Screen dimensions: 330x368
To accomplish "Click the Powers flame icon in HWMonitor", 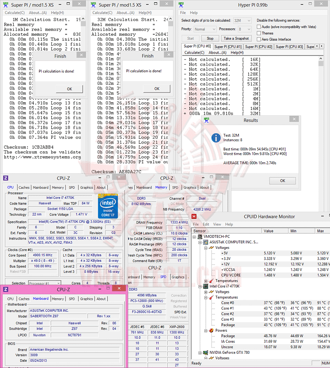I will (211, 330).
